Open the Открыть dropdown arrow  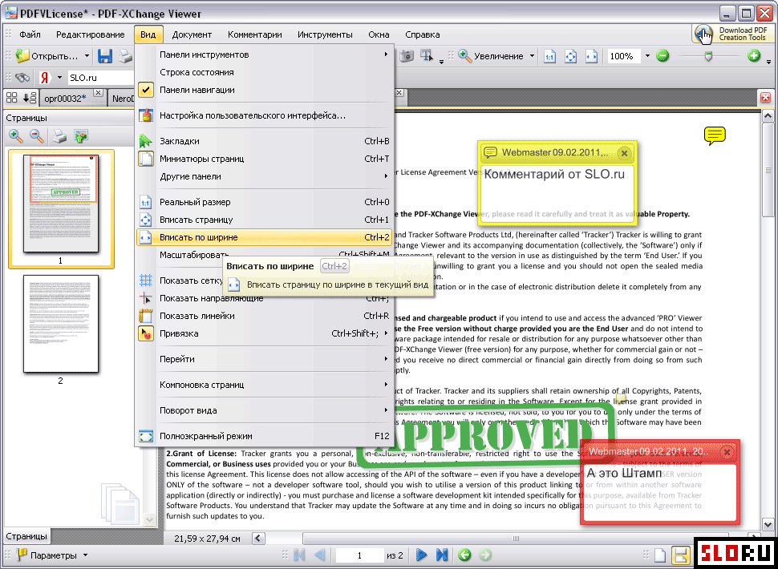tap(87, 56)
